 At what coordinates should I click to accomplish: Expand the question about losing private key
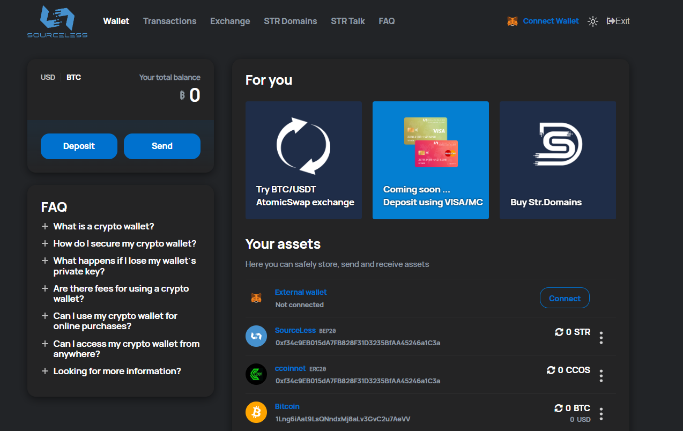click(x=119, y=266)
